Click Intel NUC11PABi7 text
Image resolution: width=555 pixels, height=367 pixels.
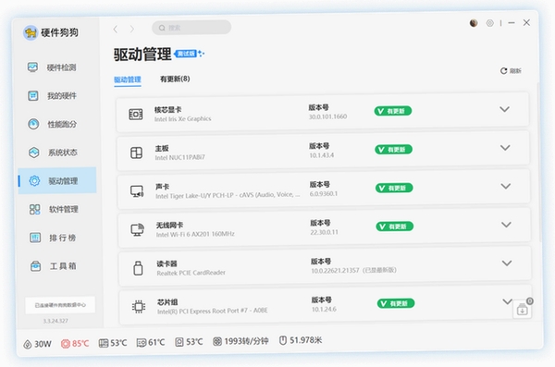(x=179, y=157)
